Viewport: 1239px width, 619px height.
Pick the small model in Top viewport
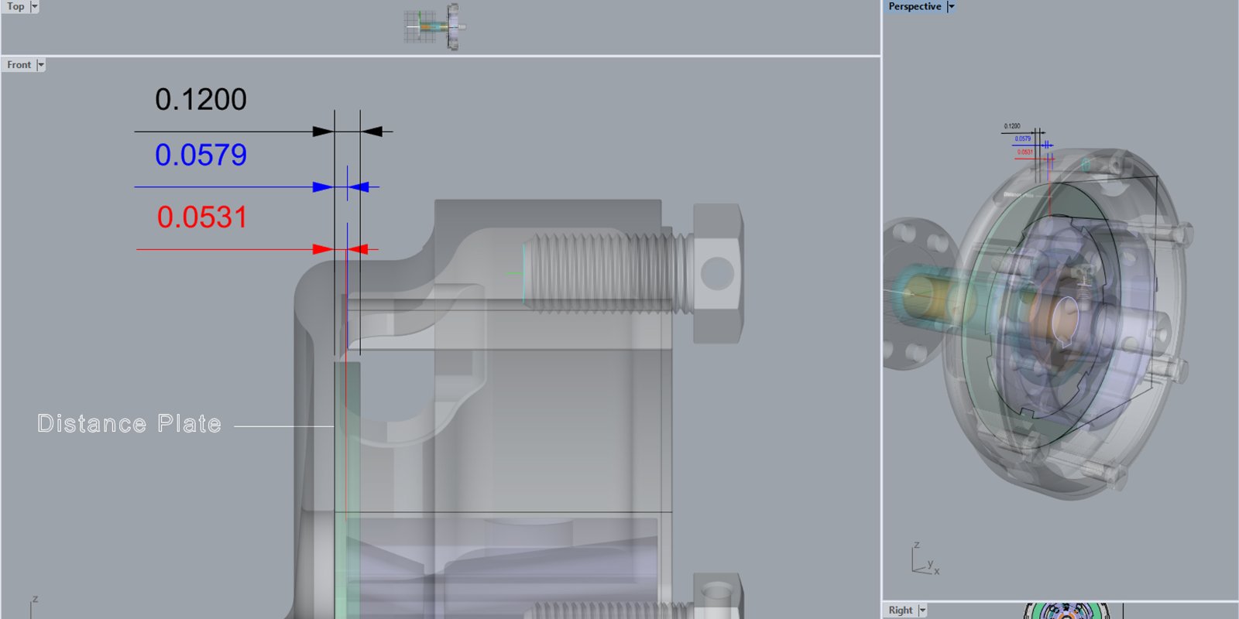pyautogui.click(x=434, y=26)
